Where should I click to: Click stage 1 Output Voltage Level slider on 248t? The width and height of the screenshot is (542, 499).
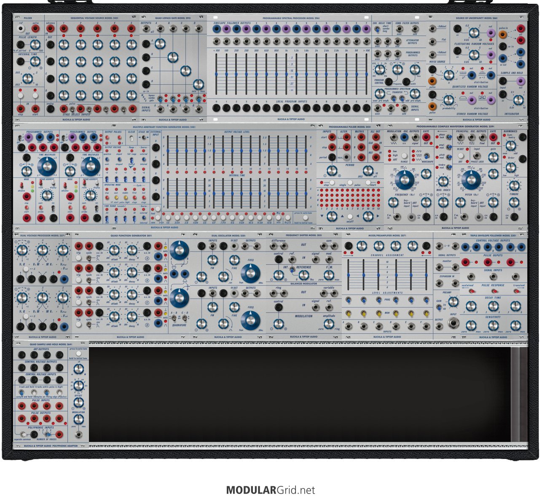tap(168, 150)
